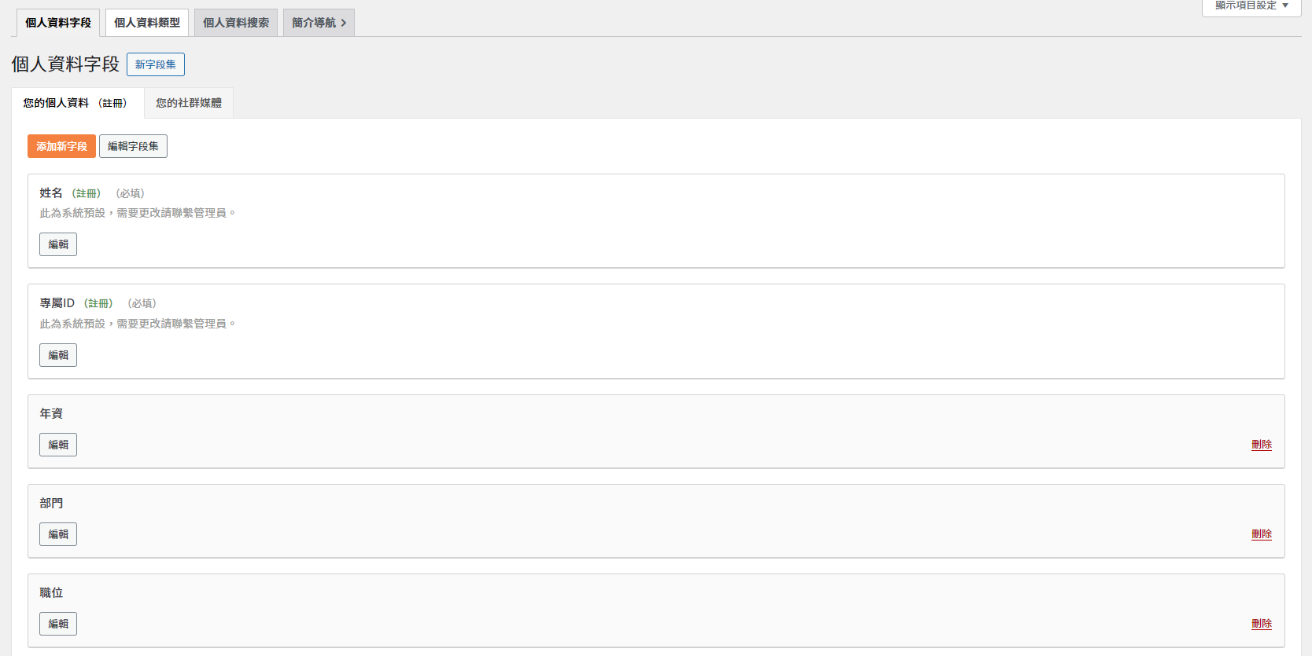Edit the 姓名 field
1312x656 pixels.
click(x=58, y=244)
